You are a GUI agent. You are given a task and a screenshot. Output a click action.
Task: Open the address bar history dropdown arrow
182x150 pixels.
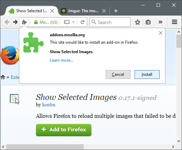tap(73, 22)
